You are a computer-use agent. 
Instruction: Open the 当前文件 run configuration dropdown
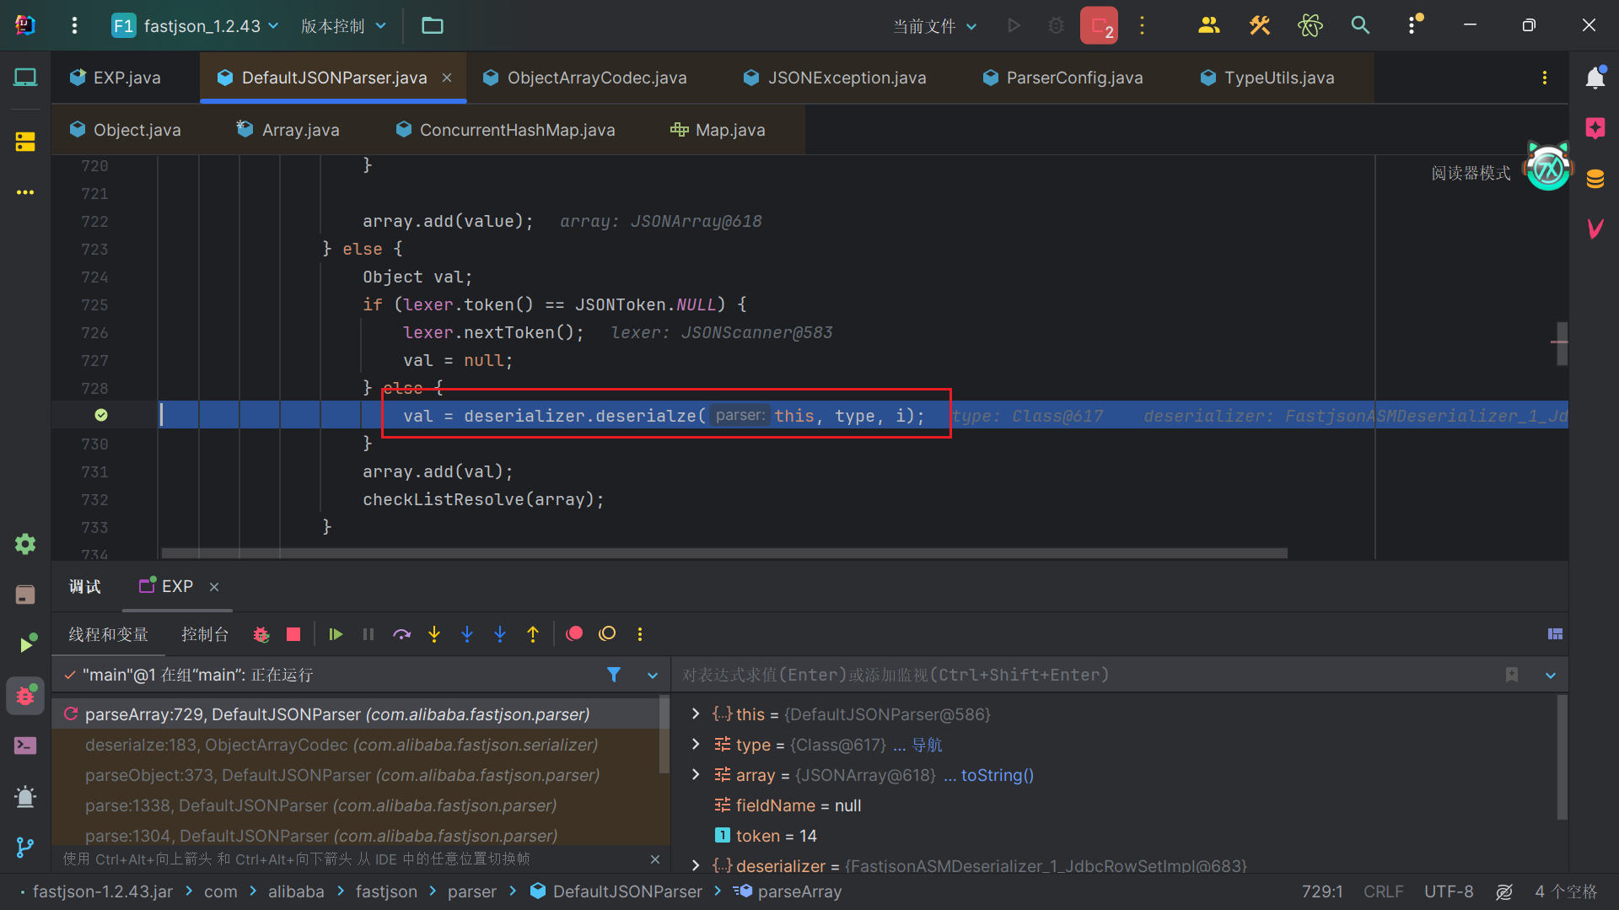click(x=935, y=26)
